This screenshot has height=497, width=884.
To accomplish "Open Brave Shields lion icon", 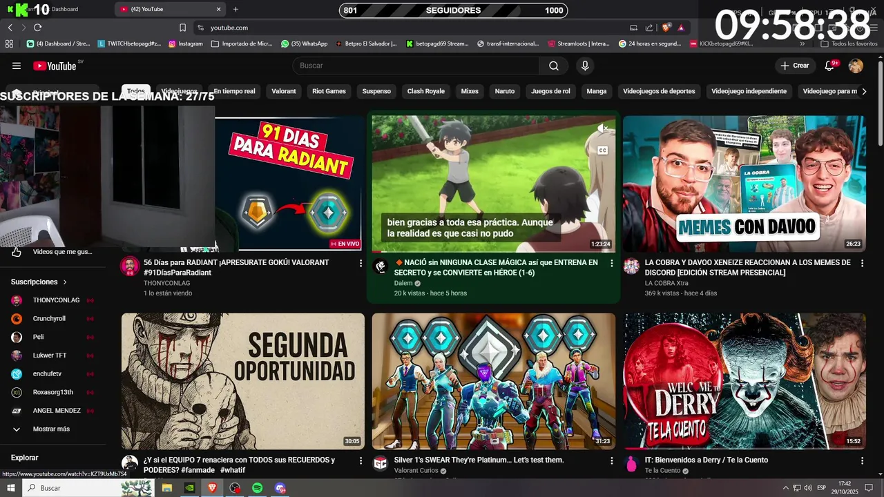I will (x=666, y=28).
